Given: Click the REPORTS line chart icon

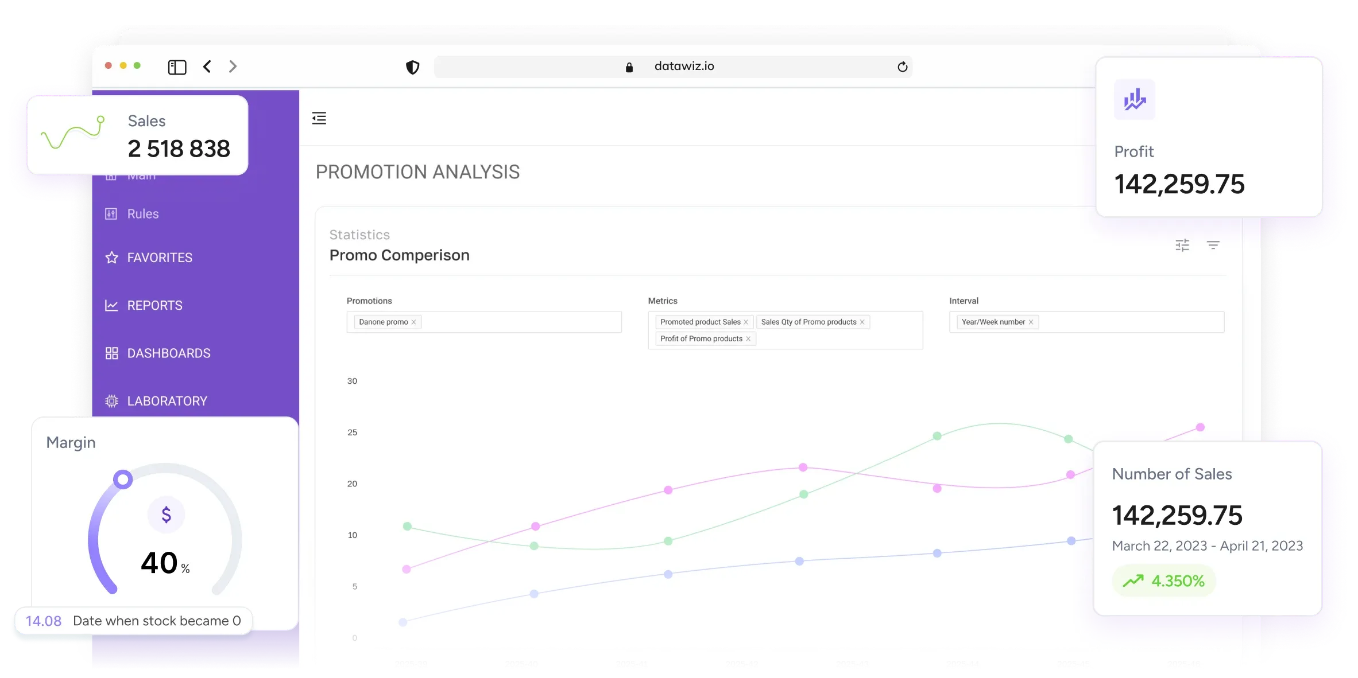Looking at the screenshot, I should point(111,305).
